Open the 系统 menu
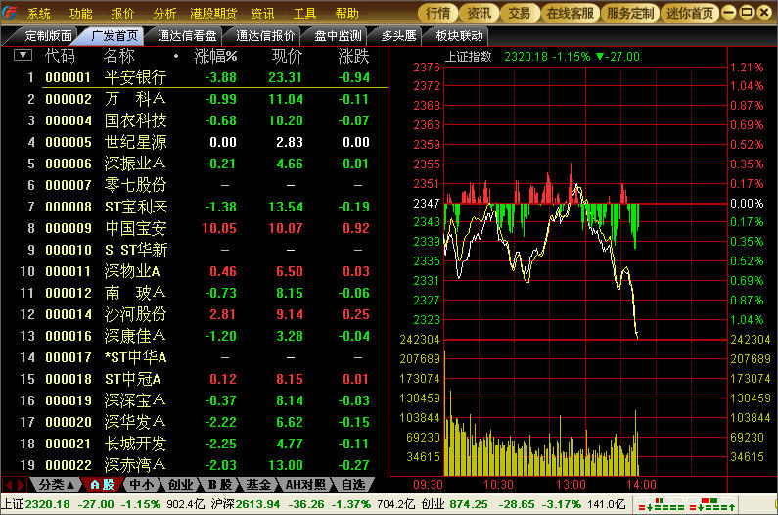The image size is (778, 515). (x=39, y=13)
